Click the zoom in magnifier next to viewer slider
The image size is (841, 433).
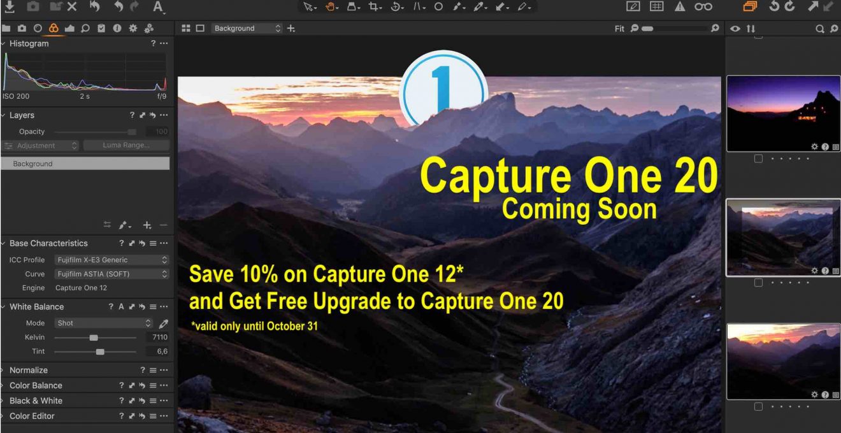pyautogui.click(x=715, y=29)
